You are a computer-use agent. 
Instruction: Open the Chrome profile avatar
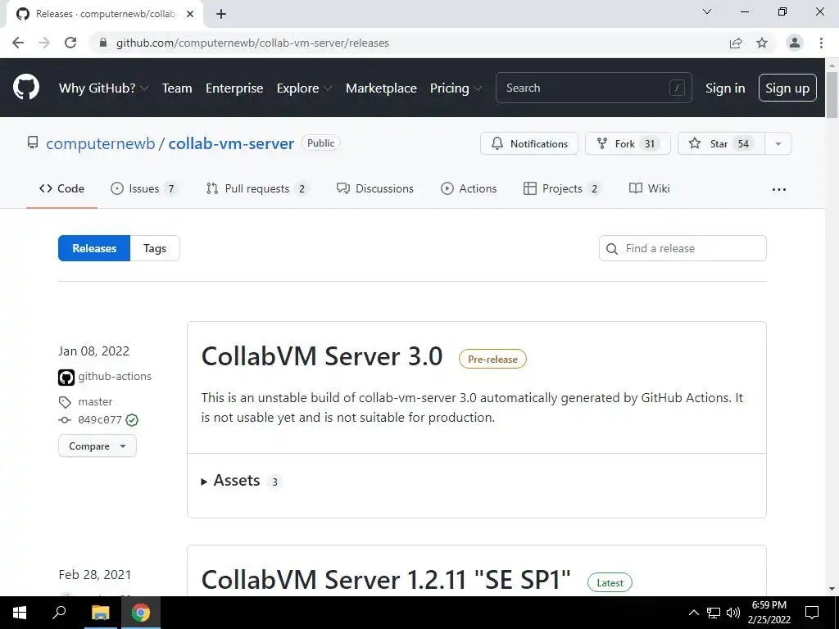795,43
